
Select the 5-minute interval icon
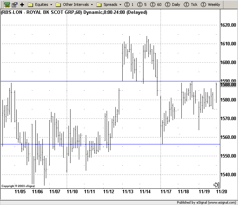[140, 5]
